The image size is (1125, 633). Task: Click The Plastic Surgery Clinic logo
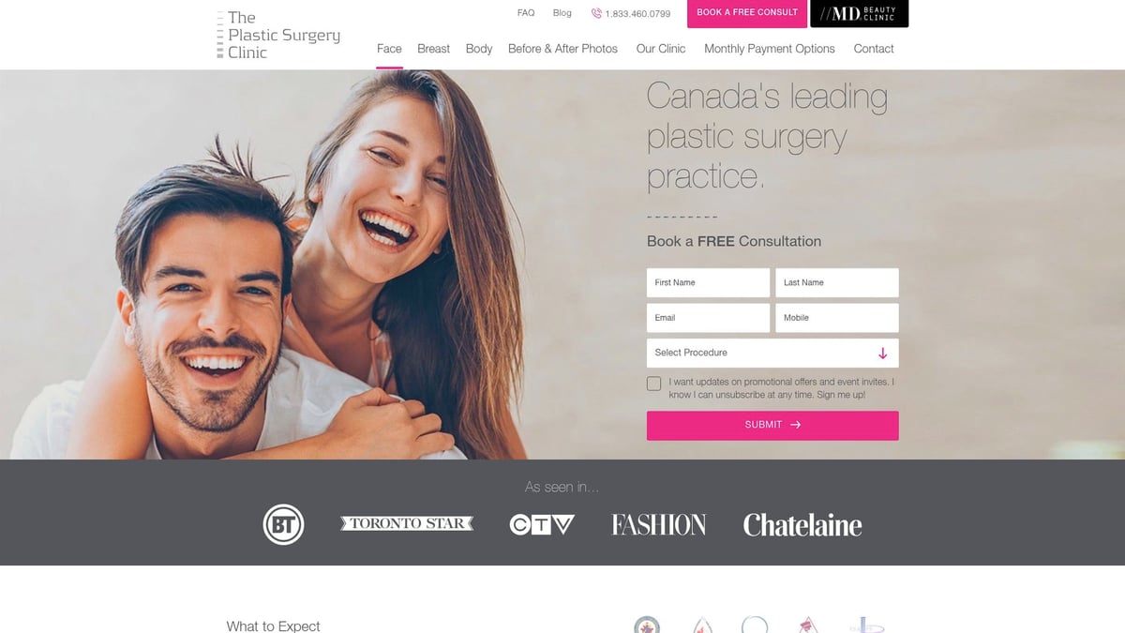pyautogui.click(x=278, y=35)
